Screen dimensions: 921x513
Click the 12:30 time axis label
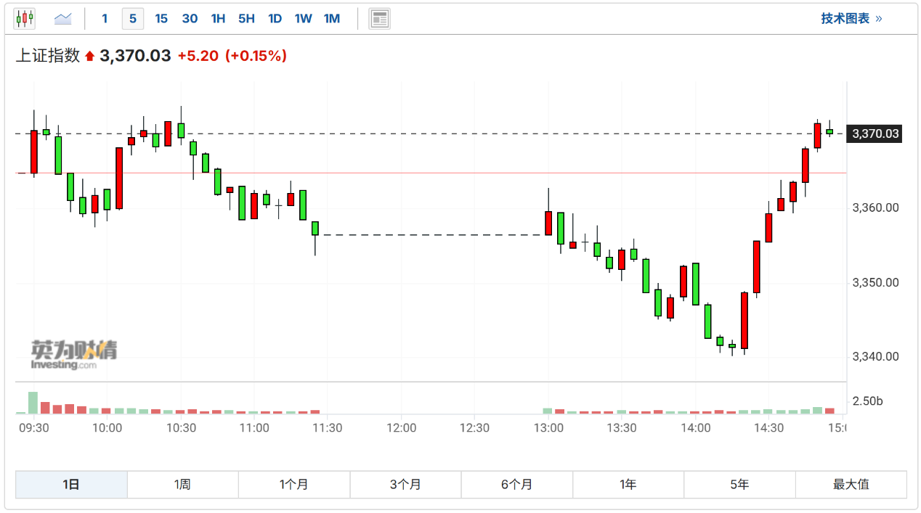(x=474, y=428)
